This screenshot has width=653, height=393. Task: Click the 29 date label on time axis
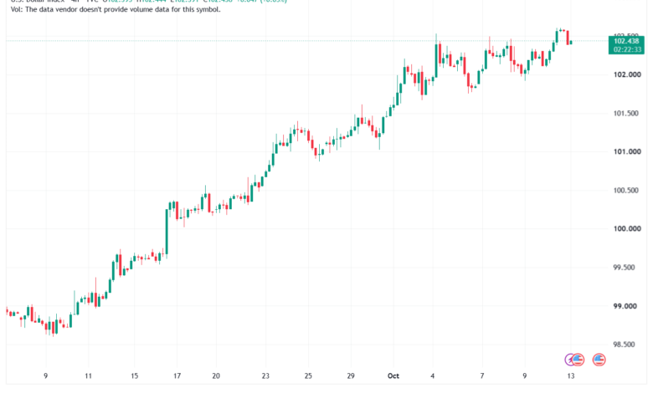tap(351, 376)
